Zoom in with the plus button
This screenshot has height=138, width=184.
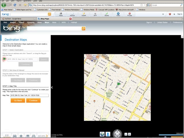click(x=129, y=134)
